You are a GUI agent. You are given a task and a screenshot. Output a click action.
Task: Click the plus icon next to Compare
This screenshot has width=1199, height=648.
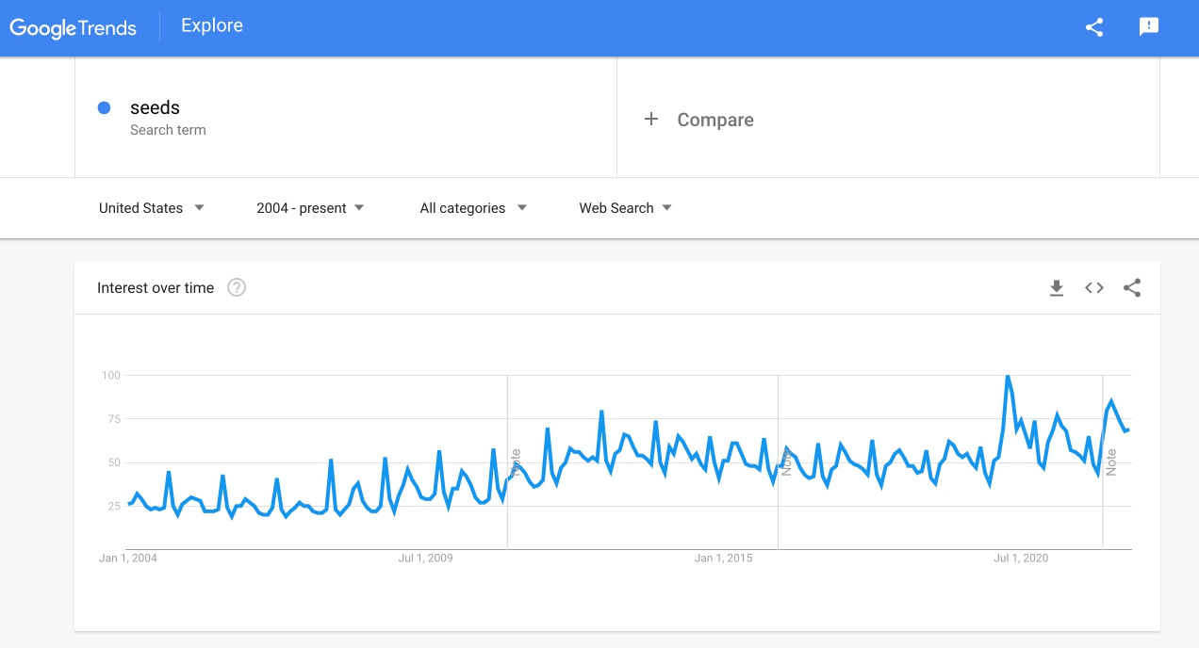coord(650,119)
